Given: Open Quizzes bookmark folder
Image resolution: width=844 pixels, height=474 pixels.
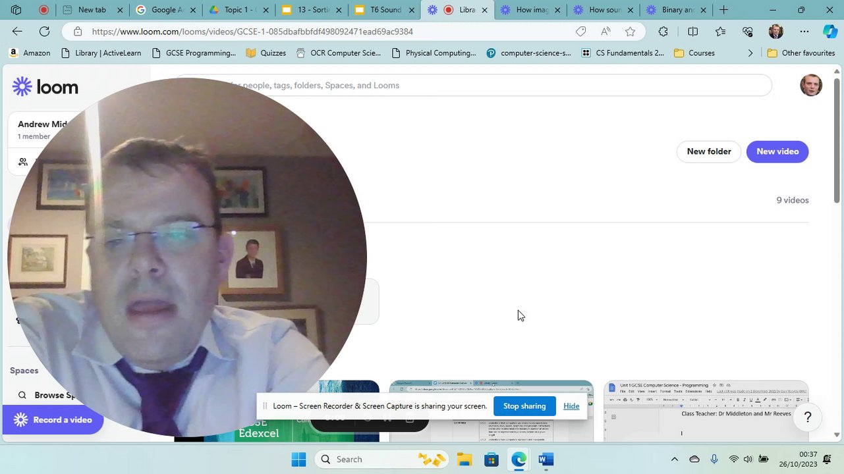Looking at the screenshot, I should click(266, 53).
